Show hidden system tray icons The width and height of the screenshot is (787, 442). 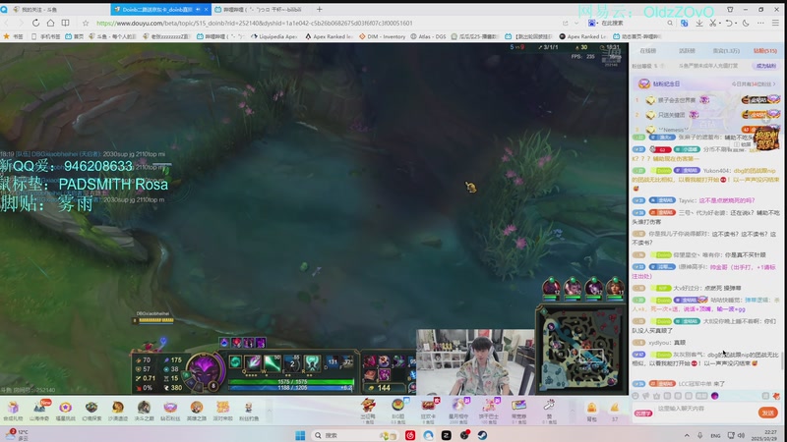coord(687,435)
